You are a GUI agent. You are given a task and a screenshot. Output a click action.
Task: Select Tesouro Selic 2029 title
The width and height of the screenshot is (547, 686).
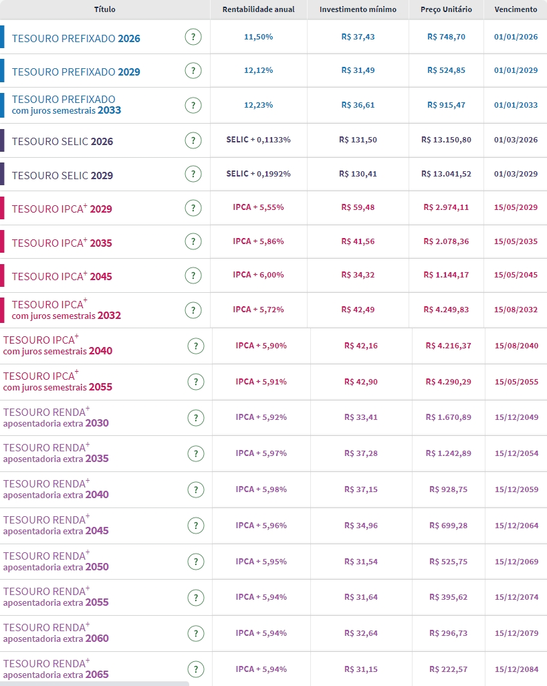coord(63,176)
